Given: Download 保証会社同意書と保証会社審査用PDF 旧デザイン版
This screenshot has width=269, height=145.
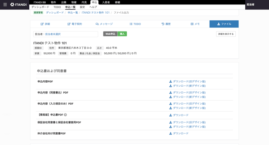Looking at the screenshot, I should (187, 122).
